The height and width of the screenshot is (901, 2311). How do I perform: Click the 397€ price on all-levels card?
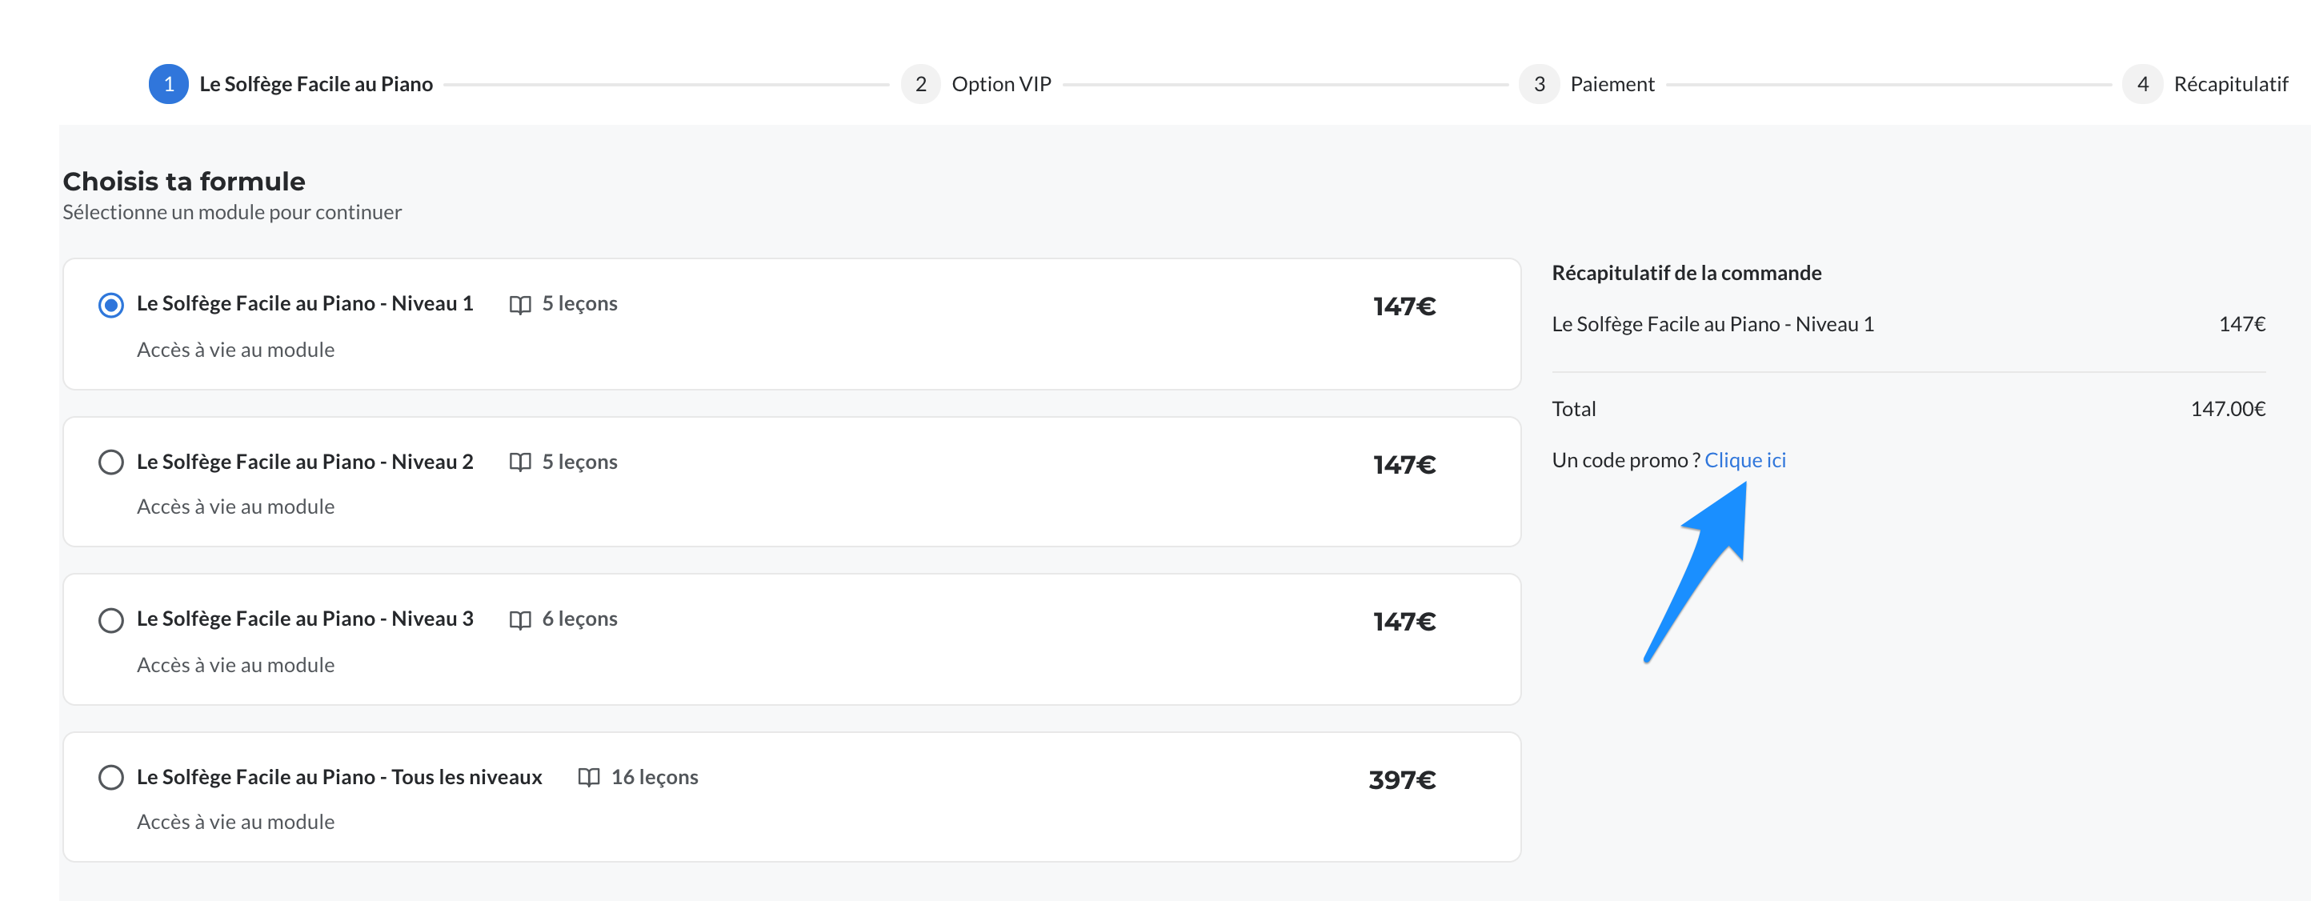[1401, 780]
